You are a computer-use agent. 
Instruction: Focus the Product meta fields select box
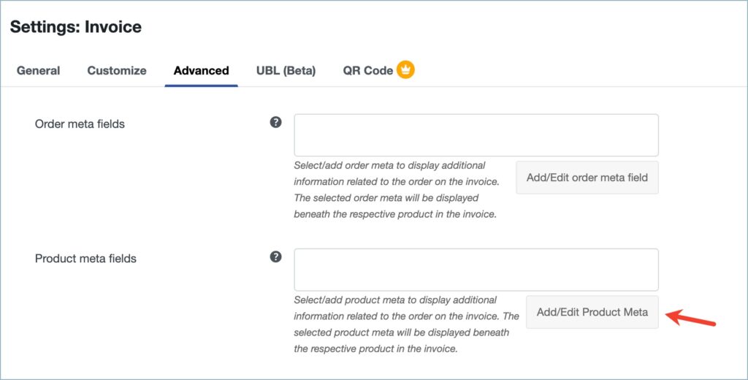(476, 270)
